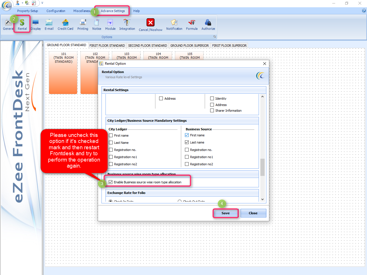Select room 101 Twin Room Standard tile

[x=63, y=73]
